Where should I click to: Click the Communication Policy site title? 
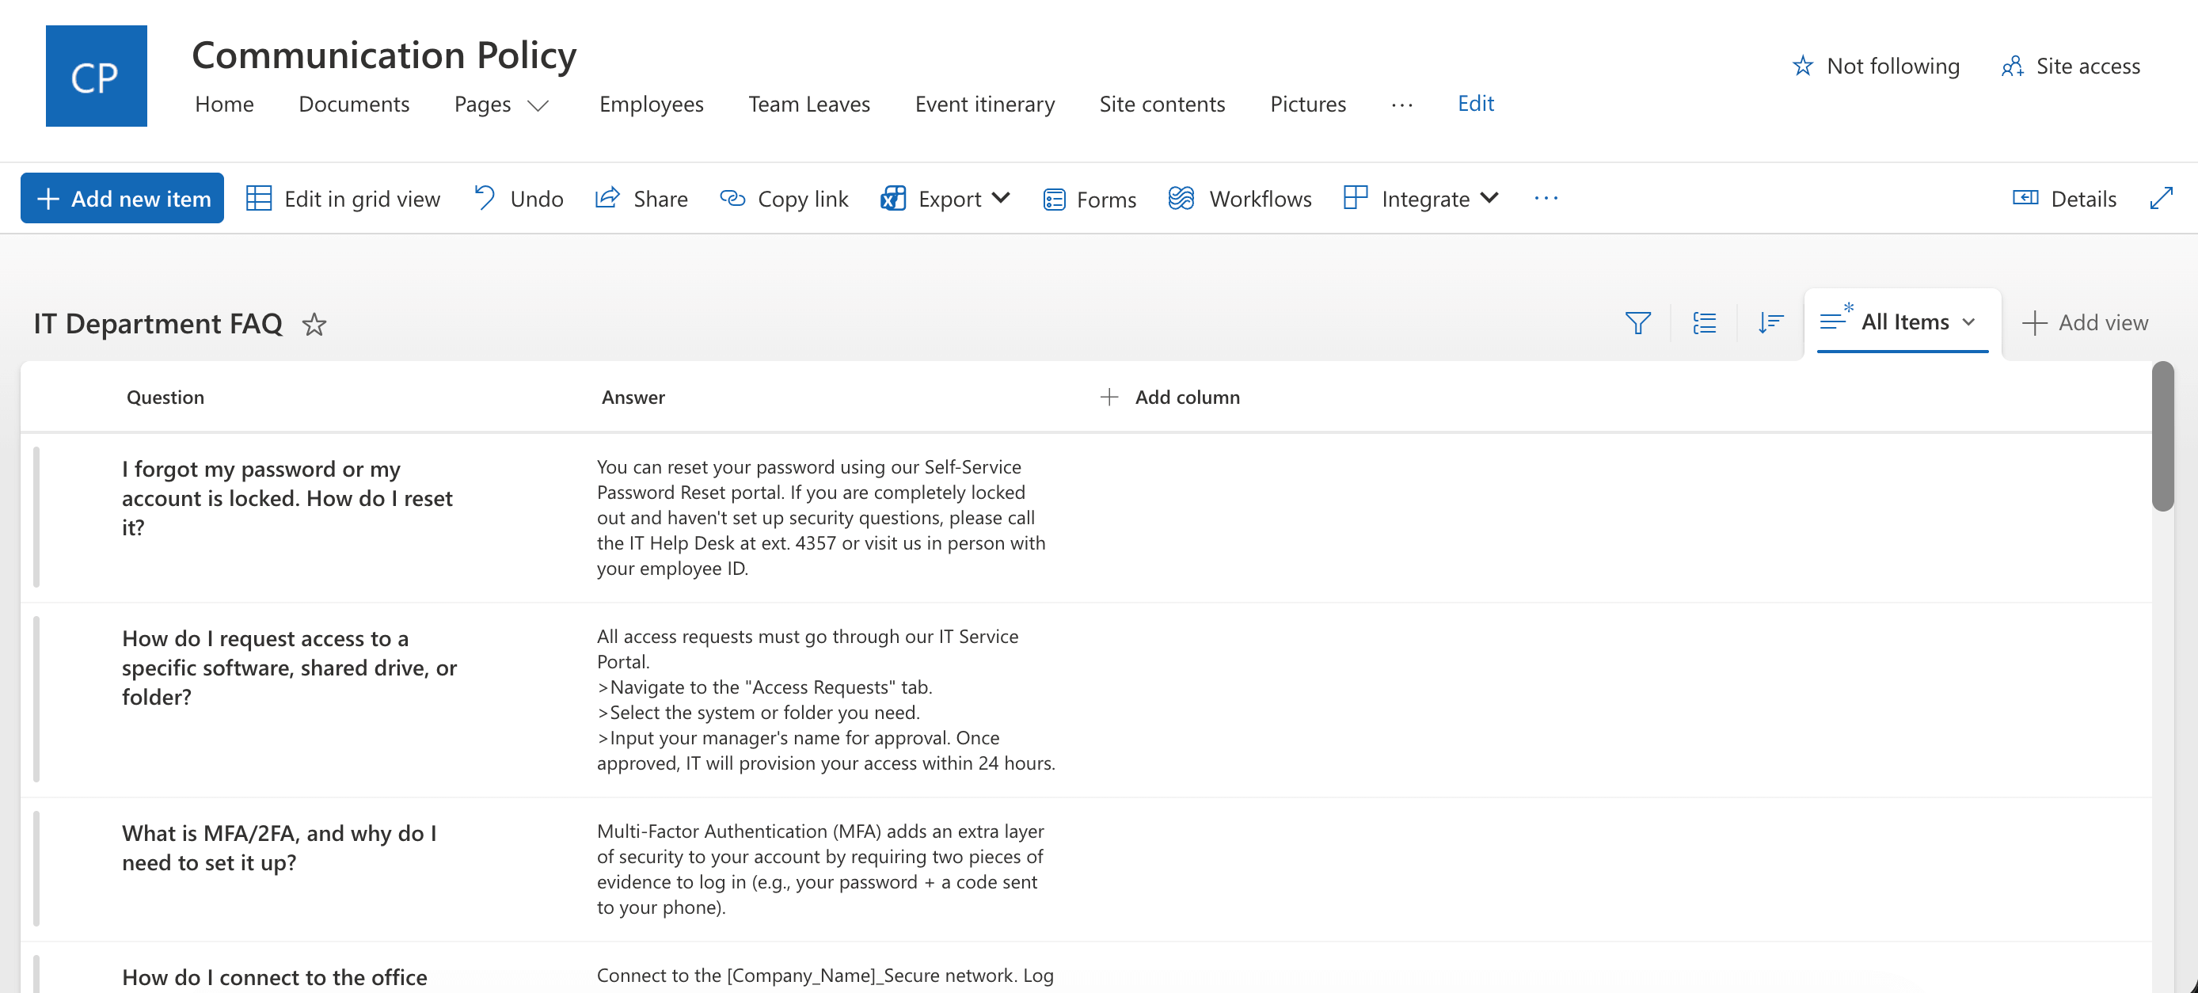384,55
